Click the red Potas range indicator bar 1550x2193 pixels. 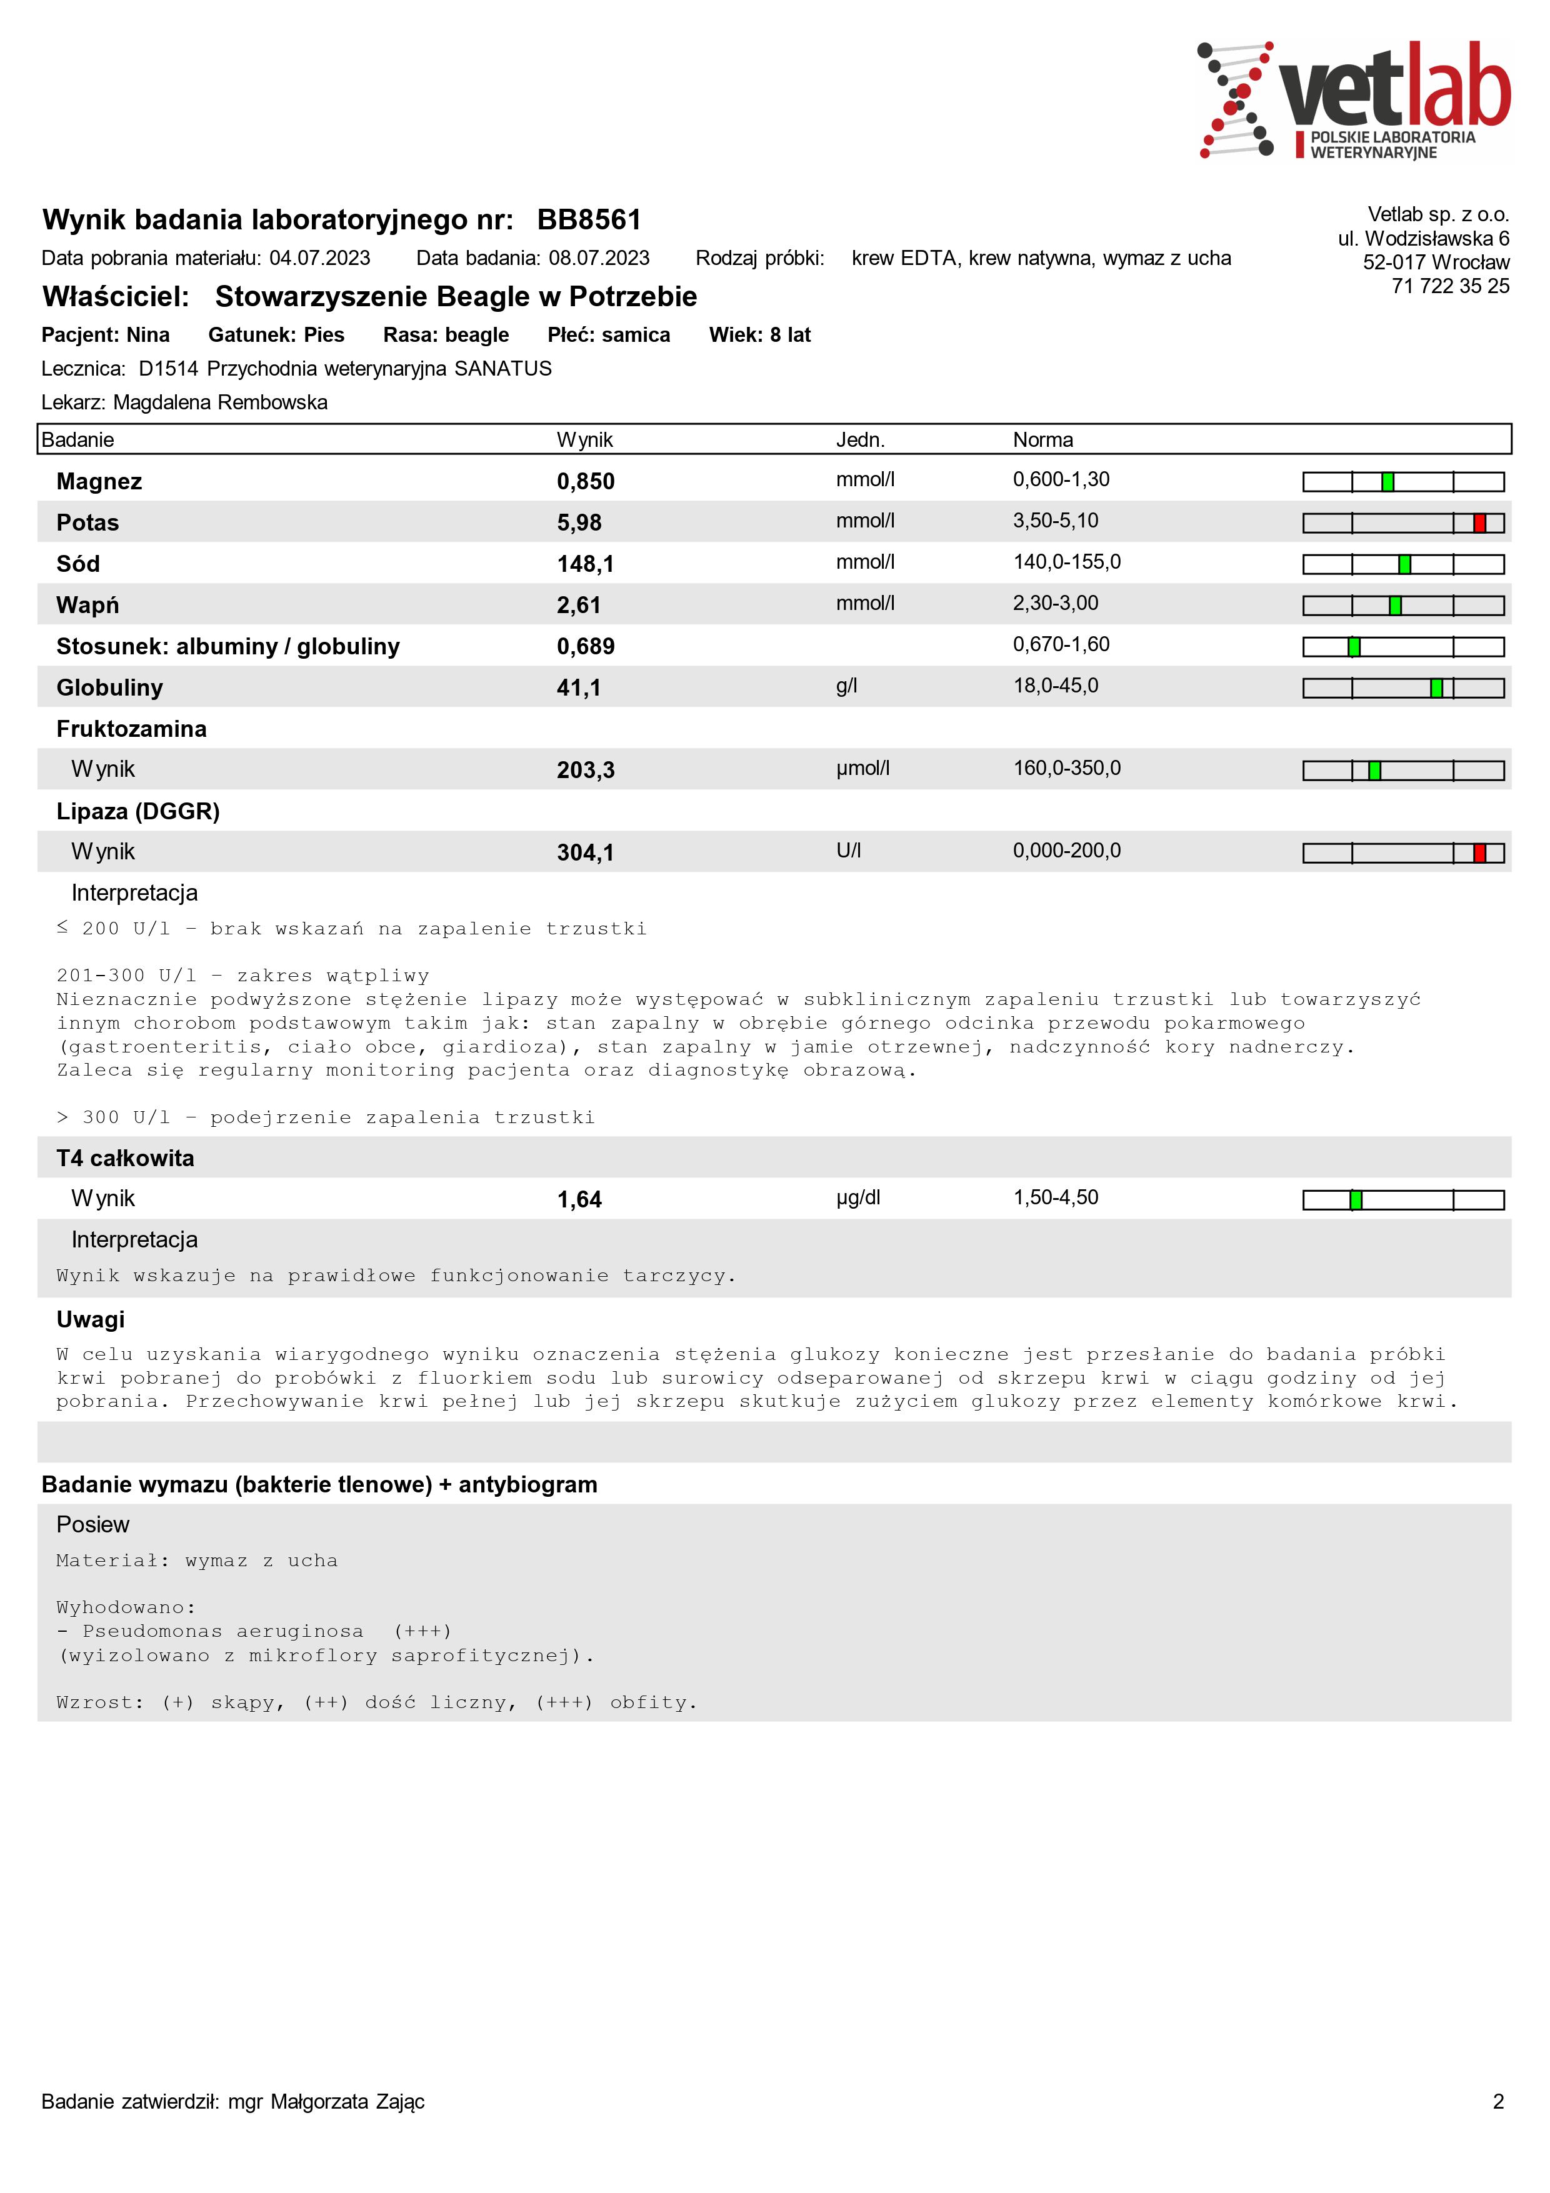click(1403, 522)
